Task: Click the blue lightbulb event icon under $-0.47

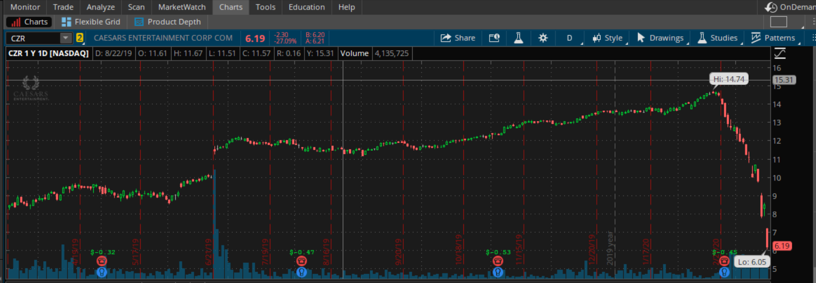Action: tap(302, 272)
